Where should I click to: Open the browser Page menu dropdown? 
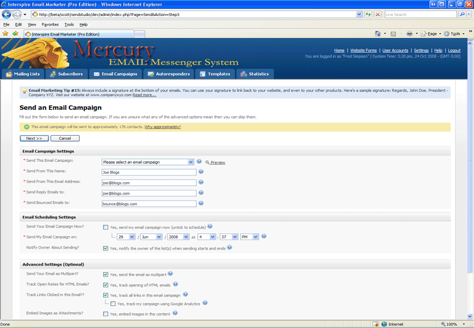pos(431,34)
